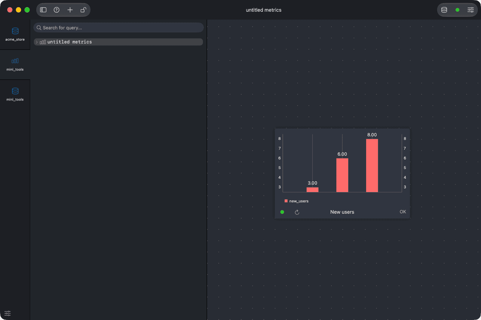Viewport: 481px width, 320px height.
Task: Click the green connection status dot in toolbar
Action: 457,10
